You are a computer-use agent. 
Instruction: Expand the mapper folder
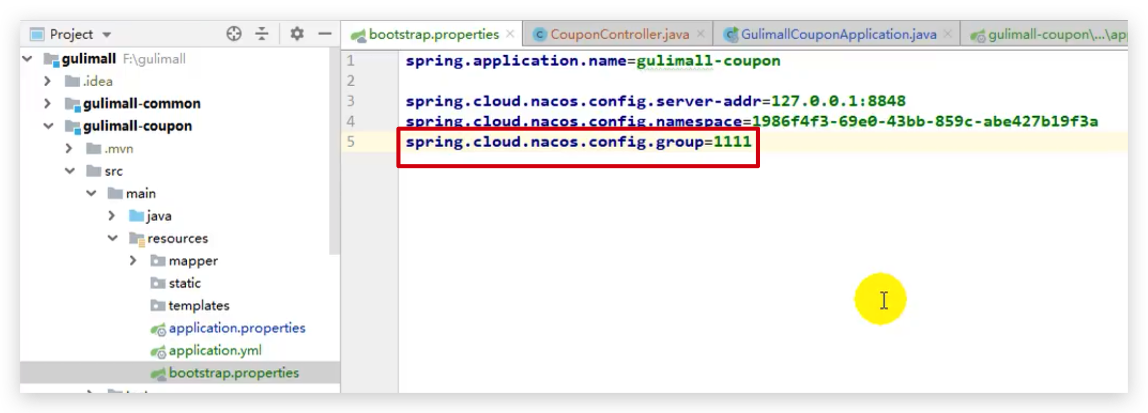(132, 261)
